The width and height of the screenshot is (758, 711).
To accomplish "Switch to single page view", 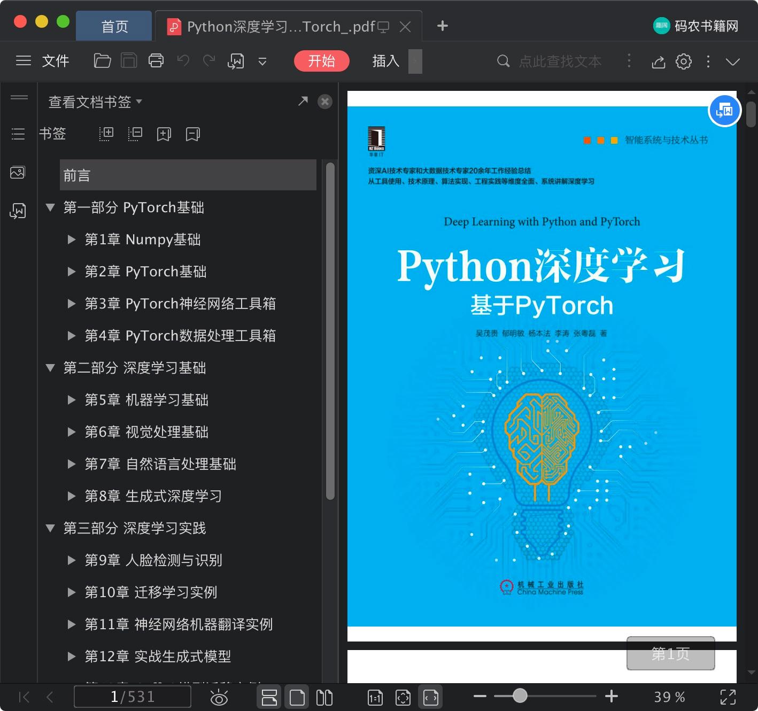I will pos(297,697).
